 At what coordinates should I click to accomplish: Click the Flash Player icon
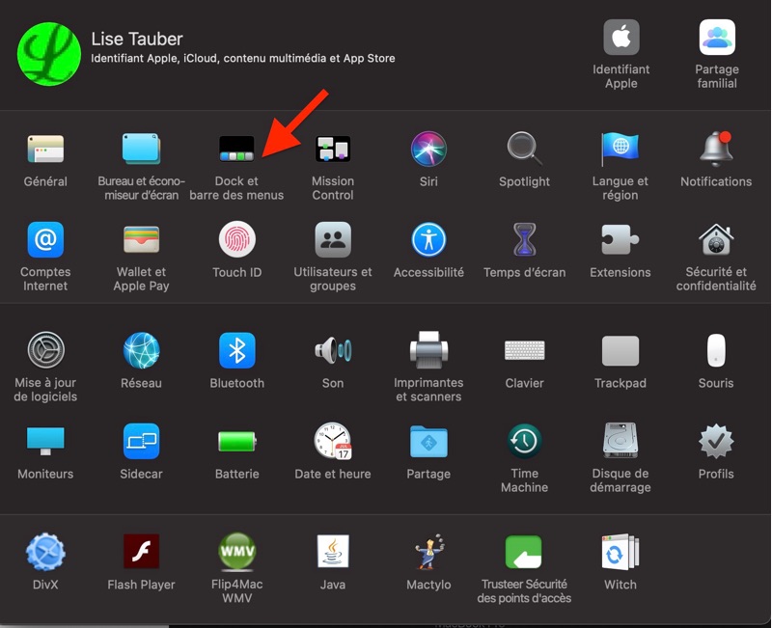point(141,552)
